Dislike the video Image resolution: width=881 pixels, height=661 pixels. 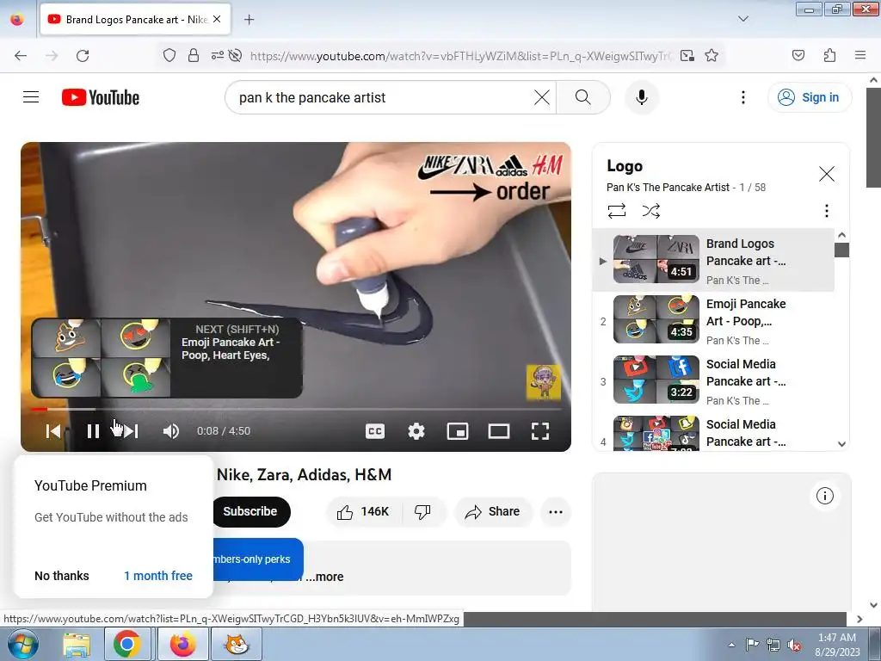tap(422, 511)
